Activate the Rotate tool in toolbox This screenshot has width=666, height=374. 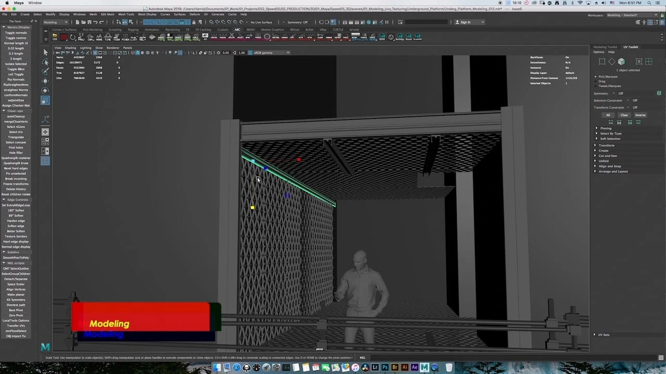(45, 90)
